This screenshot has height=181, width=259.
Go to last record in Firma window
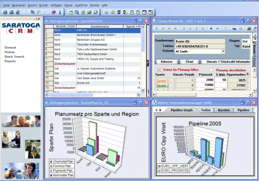pos(176,29)
